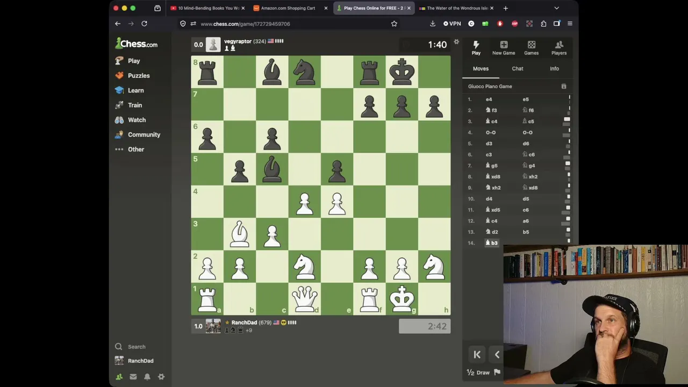Open site info shield icon in address bar
This screenshot has height=387, width=688.
tap(183, 24)
